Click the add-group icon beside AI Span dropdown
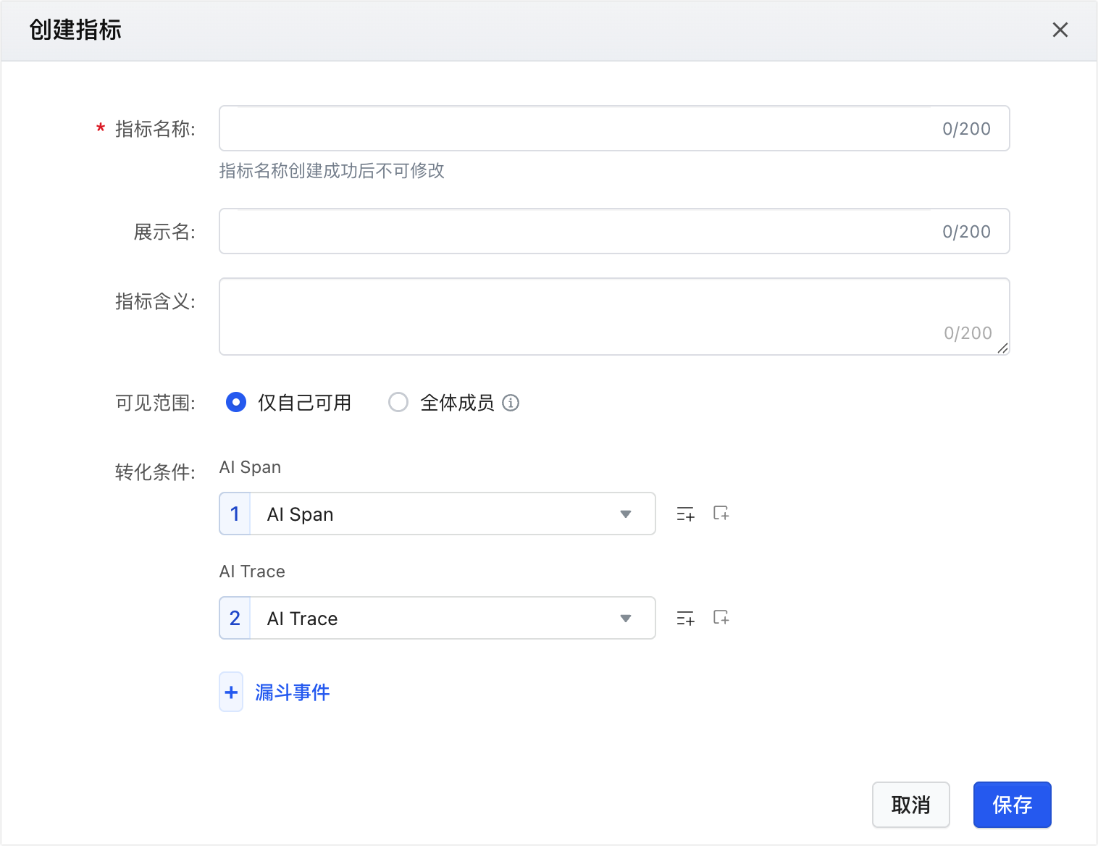 coord(721,514)
